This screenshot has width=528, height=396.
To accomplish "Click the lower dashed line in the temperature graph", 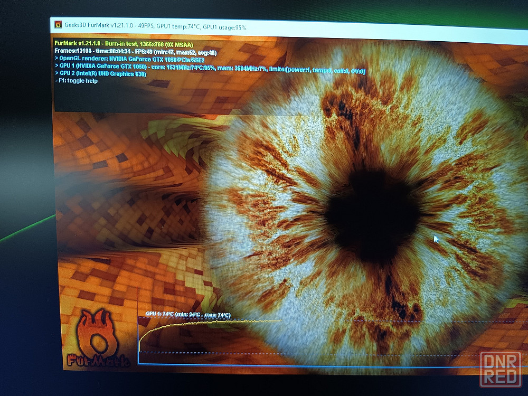I will tap(317, 353).
